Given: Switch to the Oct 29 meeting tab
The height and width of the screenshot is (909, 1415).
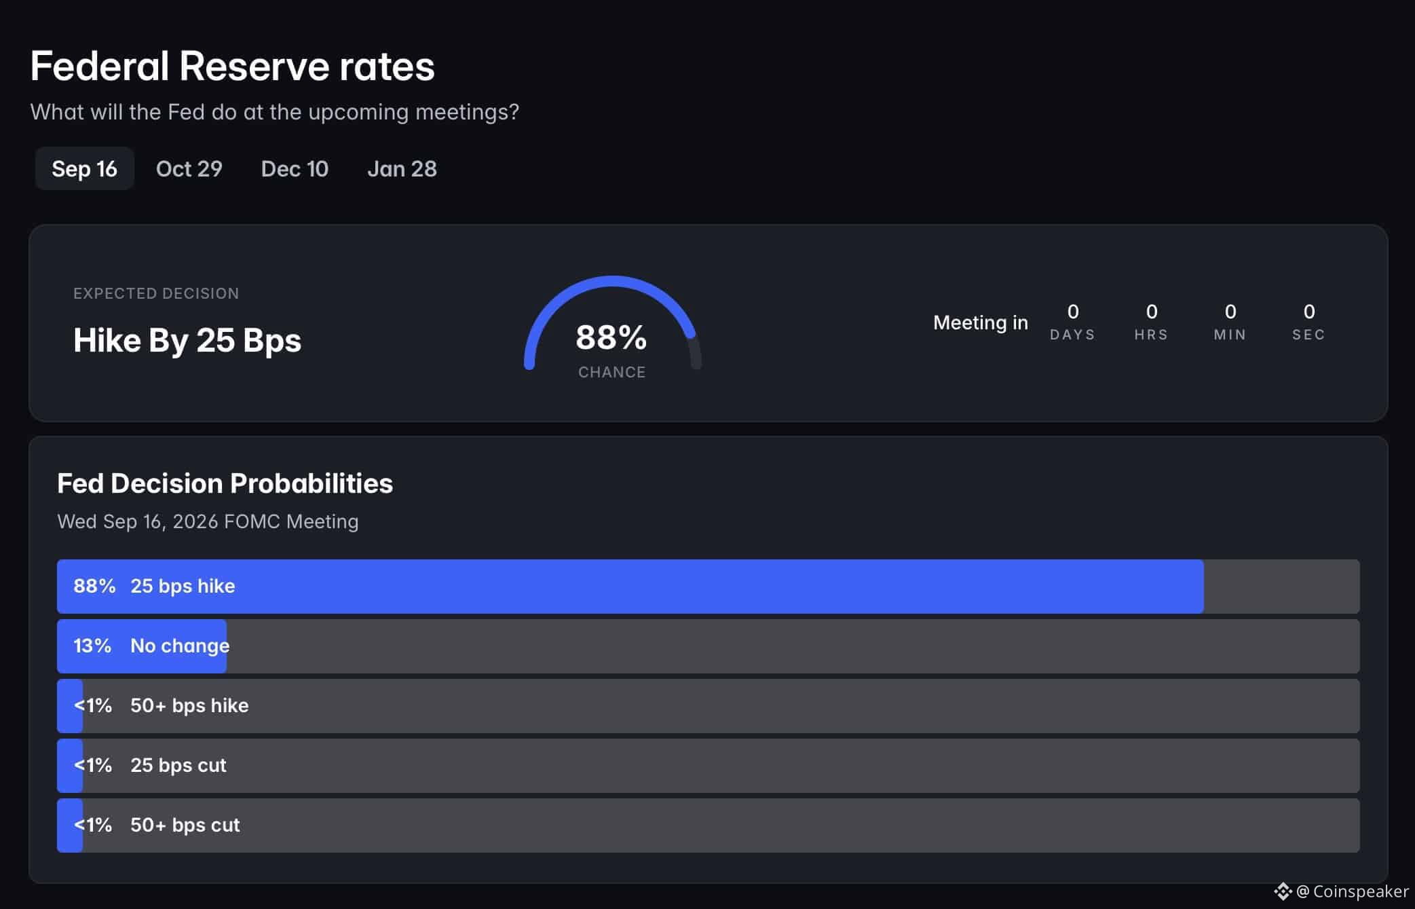Looking at the screenshot, I should click(189, 168).
